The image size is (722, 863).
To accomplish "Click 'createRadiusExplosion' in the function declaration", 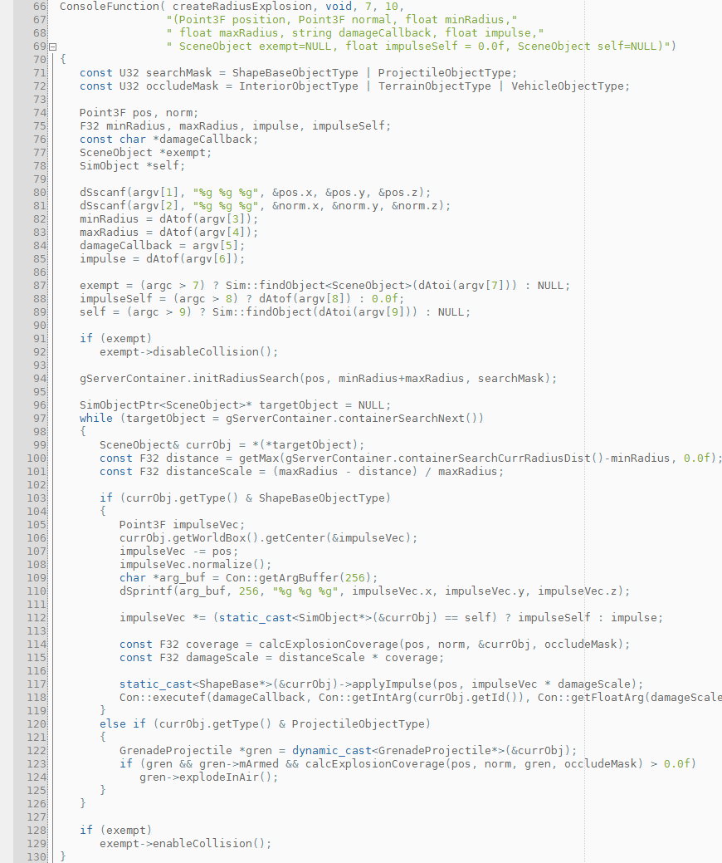I will (x=242, y=7).
